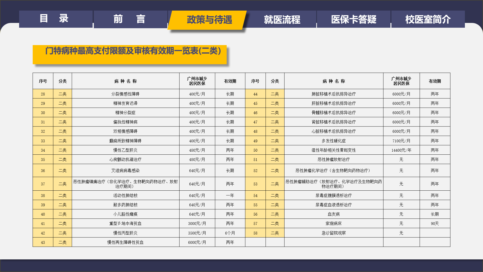The image size is (483, 272).
Task: Click the cell 恶性肿瘤镇痛治疗
Action: [x=126, y=184]
